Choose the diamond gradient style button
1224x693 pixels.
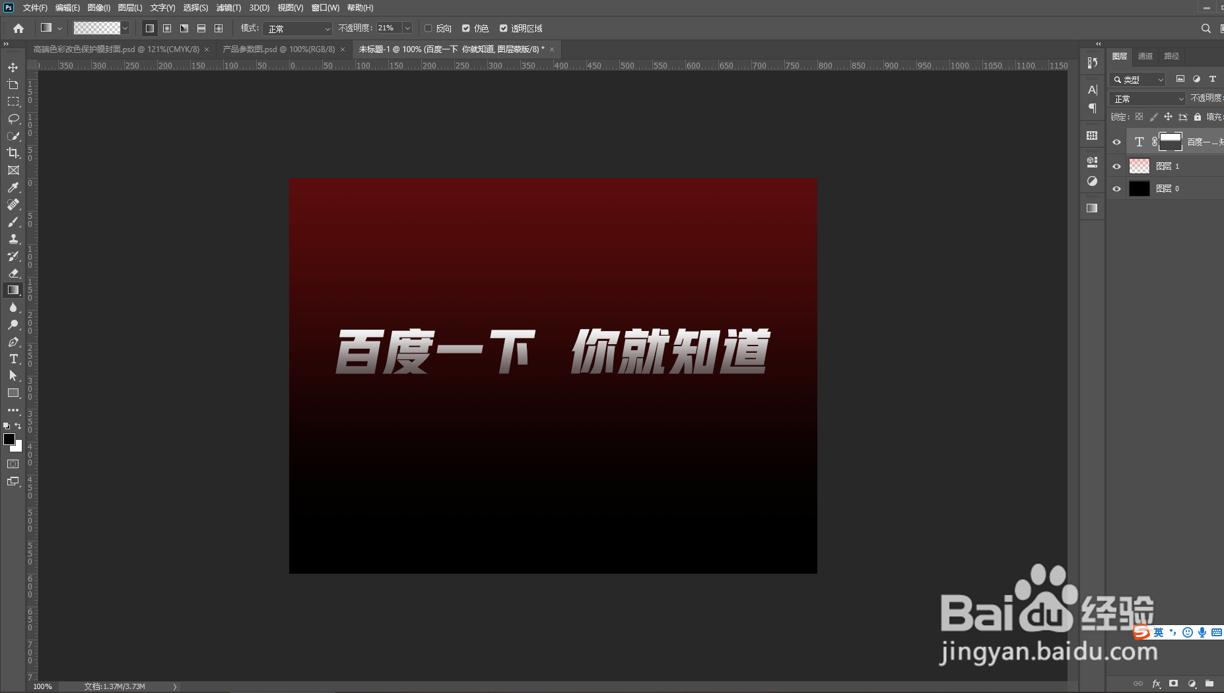point(219,28)
